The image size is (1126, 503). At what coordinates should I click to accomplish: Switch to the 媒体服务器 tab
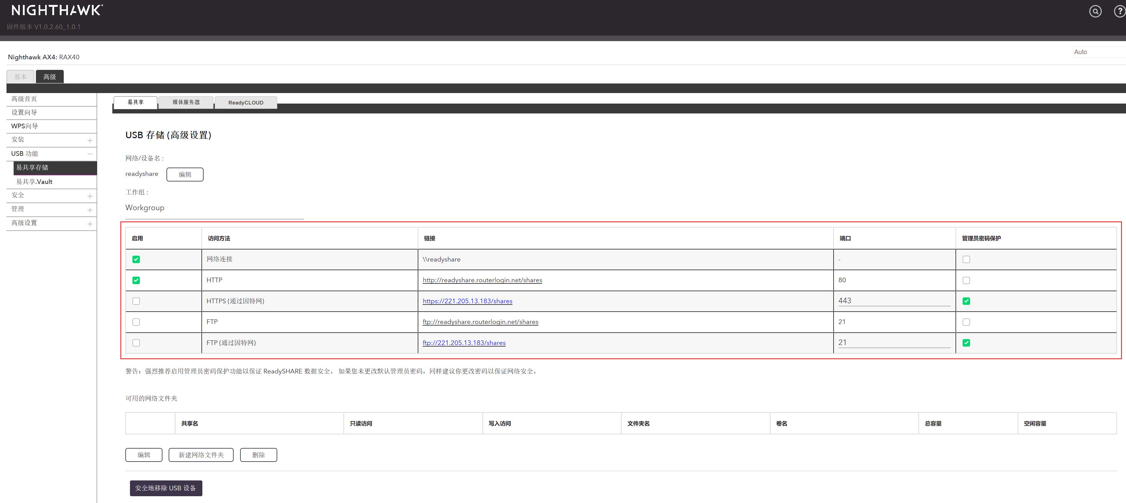186,102
